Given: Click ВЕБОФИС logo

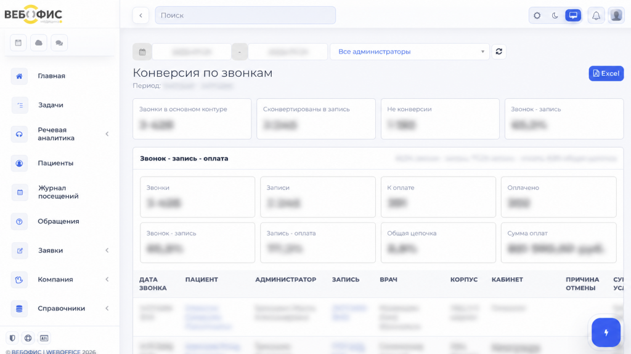Looking at the screenshot, I should pyautogui.click(x=33, y=15).
